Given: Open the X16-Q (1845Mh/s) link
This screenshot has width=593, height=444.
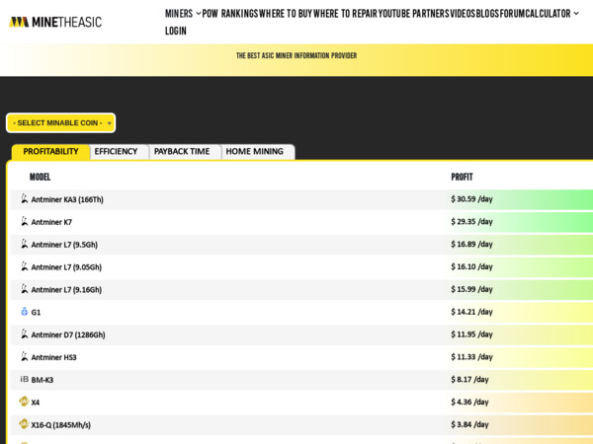Looking at the screenshot, I should coord(61,425).
